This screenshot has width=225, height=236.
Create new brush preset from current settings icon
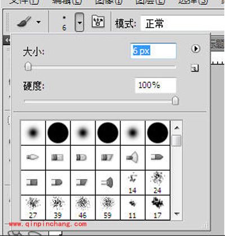[x=195, y=68]
